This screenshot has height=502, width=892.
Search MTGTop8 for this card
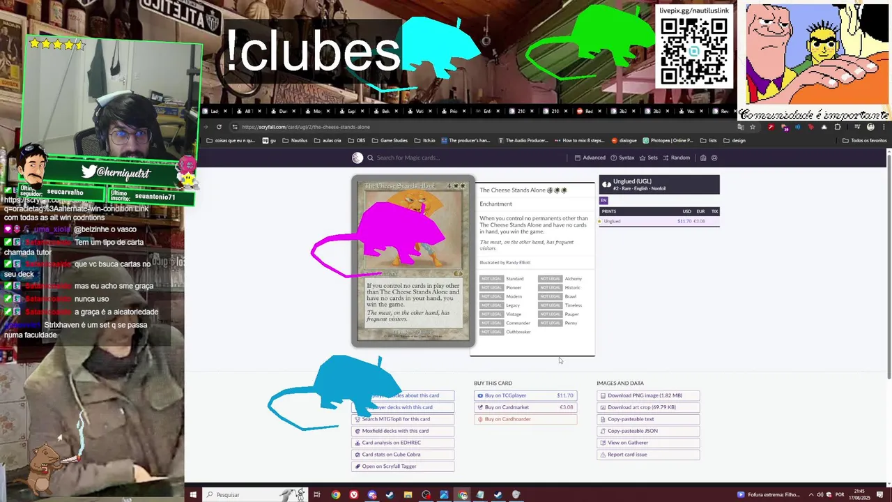(403, 419)
